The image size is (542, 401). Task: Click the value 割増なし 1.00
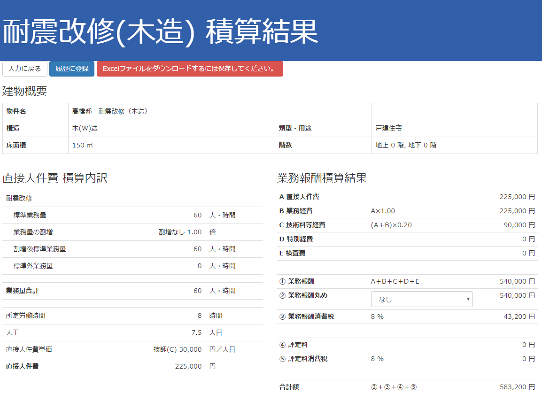coord(180,232)
